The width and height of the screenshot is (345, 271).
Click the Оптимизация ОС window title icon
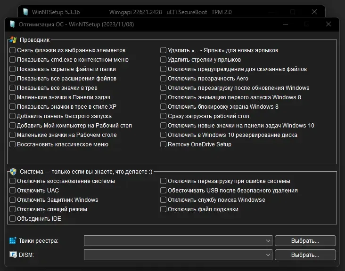pyautogui.click(x=12, y=24)
